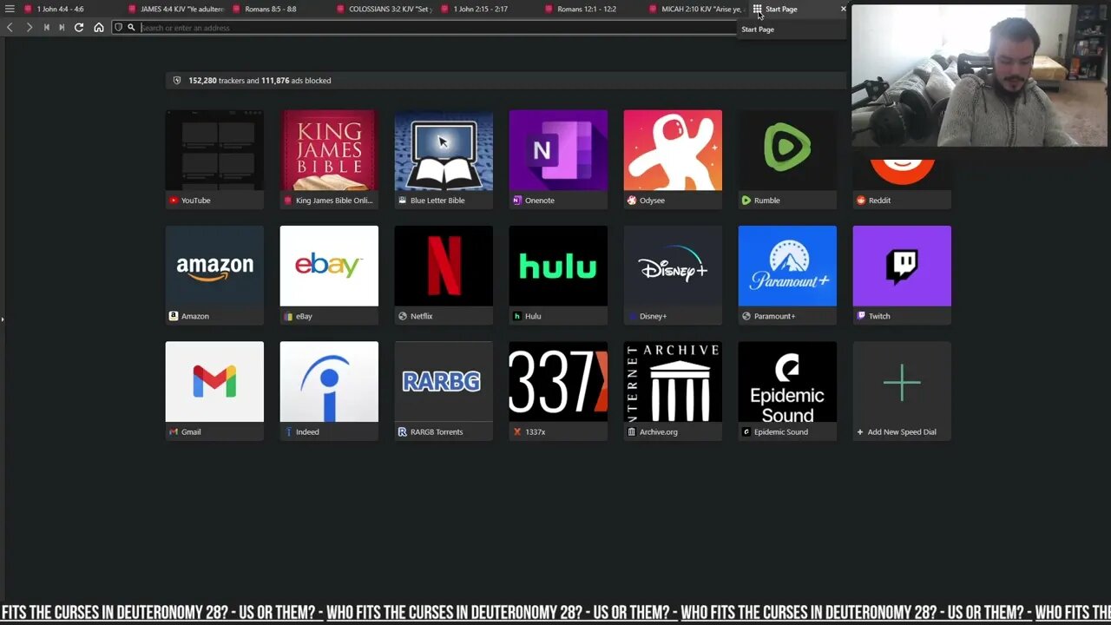This screenshot has height=625, width=1111.
Task: Open the Vivaldi main menu icon
Action: click(x=10, y=9)
